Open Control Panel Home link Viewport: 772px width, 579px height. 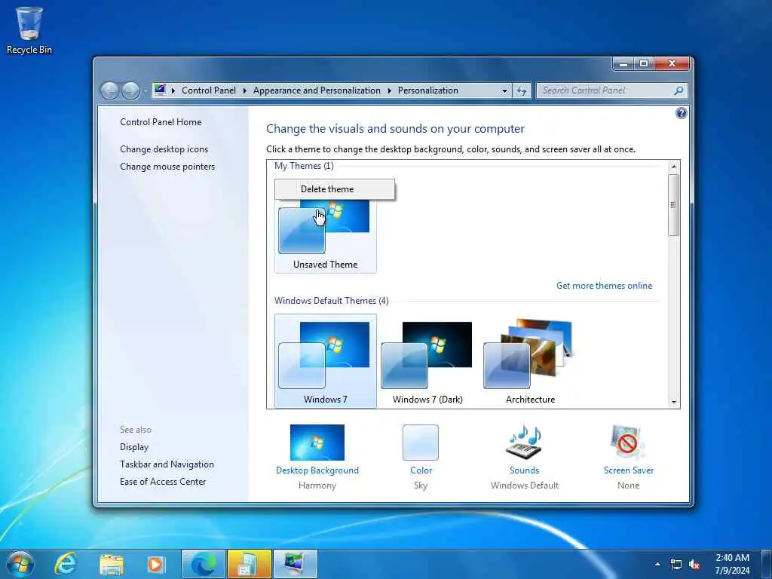161,122
